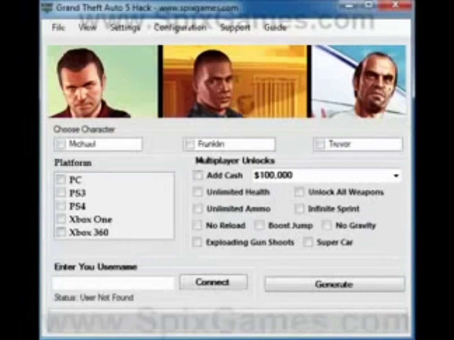
Task: Tick the No Reload checkbox
Action: click(x=197, y=225)
